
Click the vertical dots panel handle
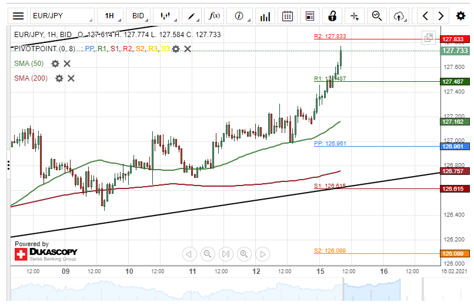[8, 165]
